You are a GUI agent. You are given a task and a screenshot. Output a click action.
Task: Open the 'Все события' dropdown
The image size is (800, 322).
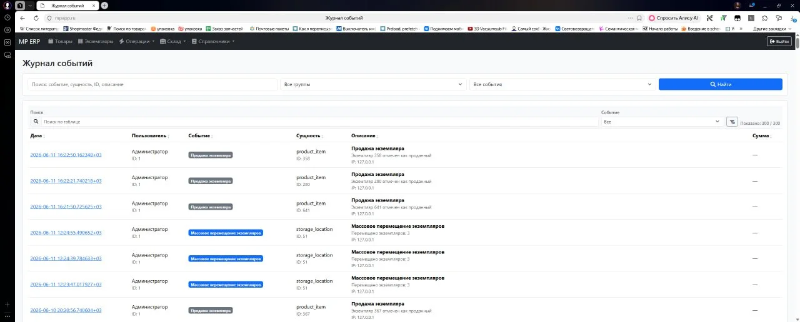tap(562, 84)
